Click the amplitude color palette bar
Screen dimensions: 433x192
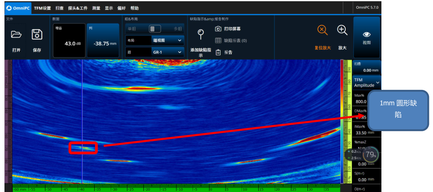click(x=342, y=122)
